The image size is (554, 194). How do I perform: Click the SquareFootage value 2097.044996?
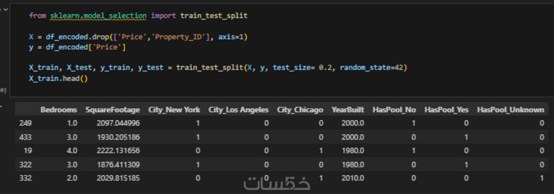pos(118,123)
